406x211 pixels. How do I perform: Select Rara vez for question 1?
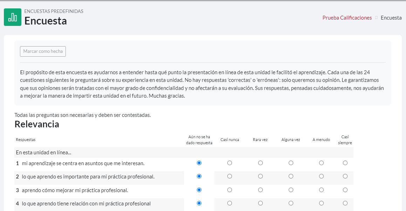(260, 163)
